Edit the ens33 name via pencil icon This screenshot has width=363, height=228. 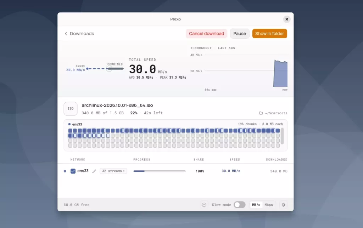point(94,171)
